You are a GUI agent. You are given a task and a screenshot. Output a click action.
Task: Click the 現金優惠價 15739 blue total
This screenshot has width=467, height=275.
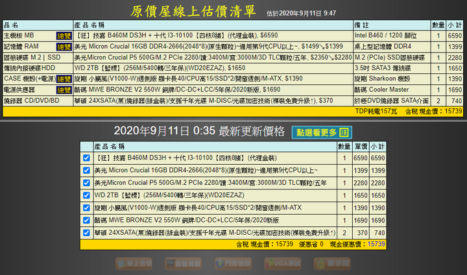point(376,244)
